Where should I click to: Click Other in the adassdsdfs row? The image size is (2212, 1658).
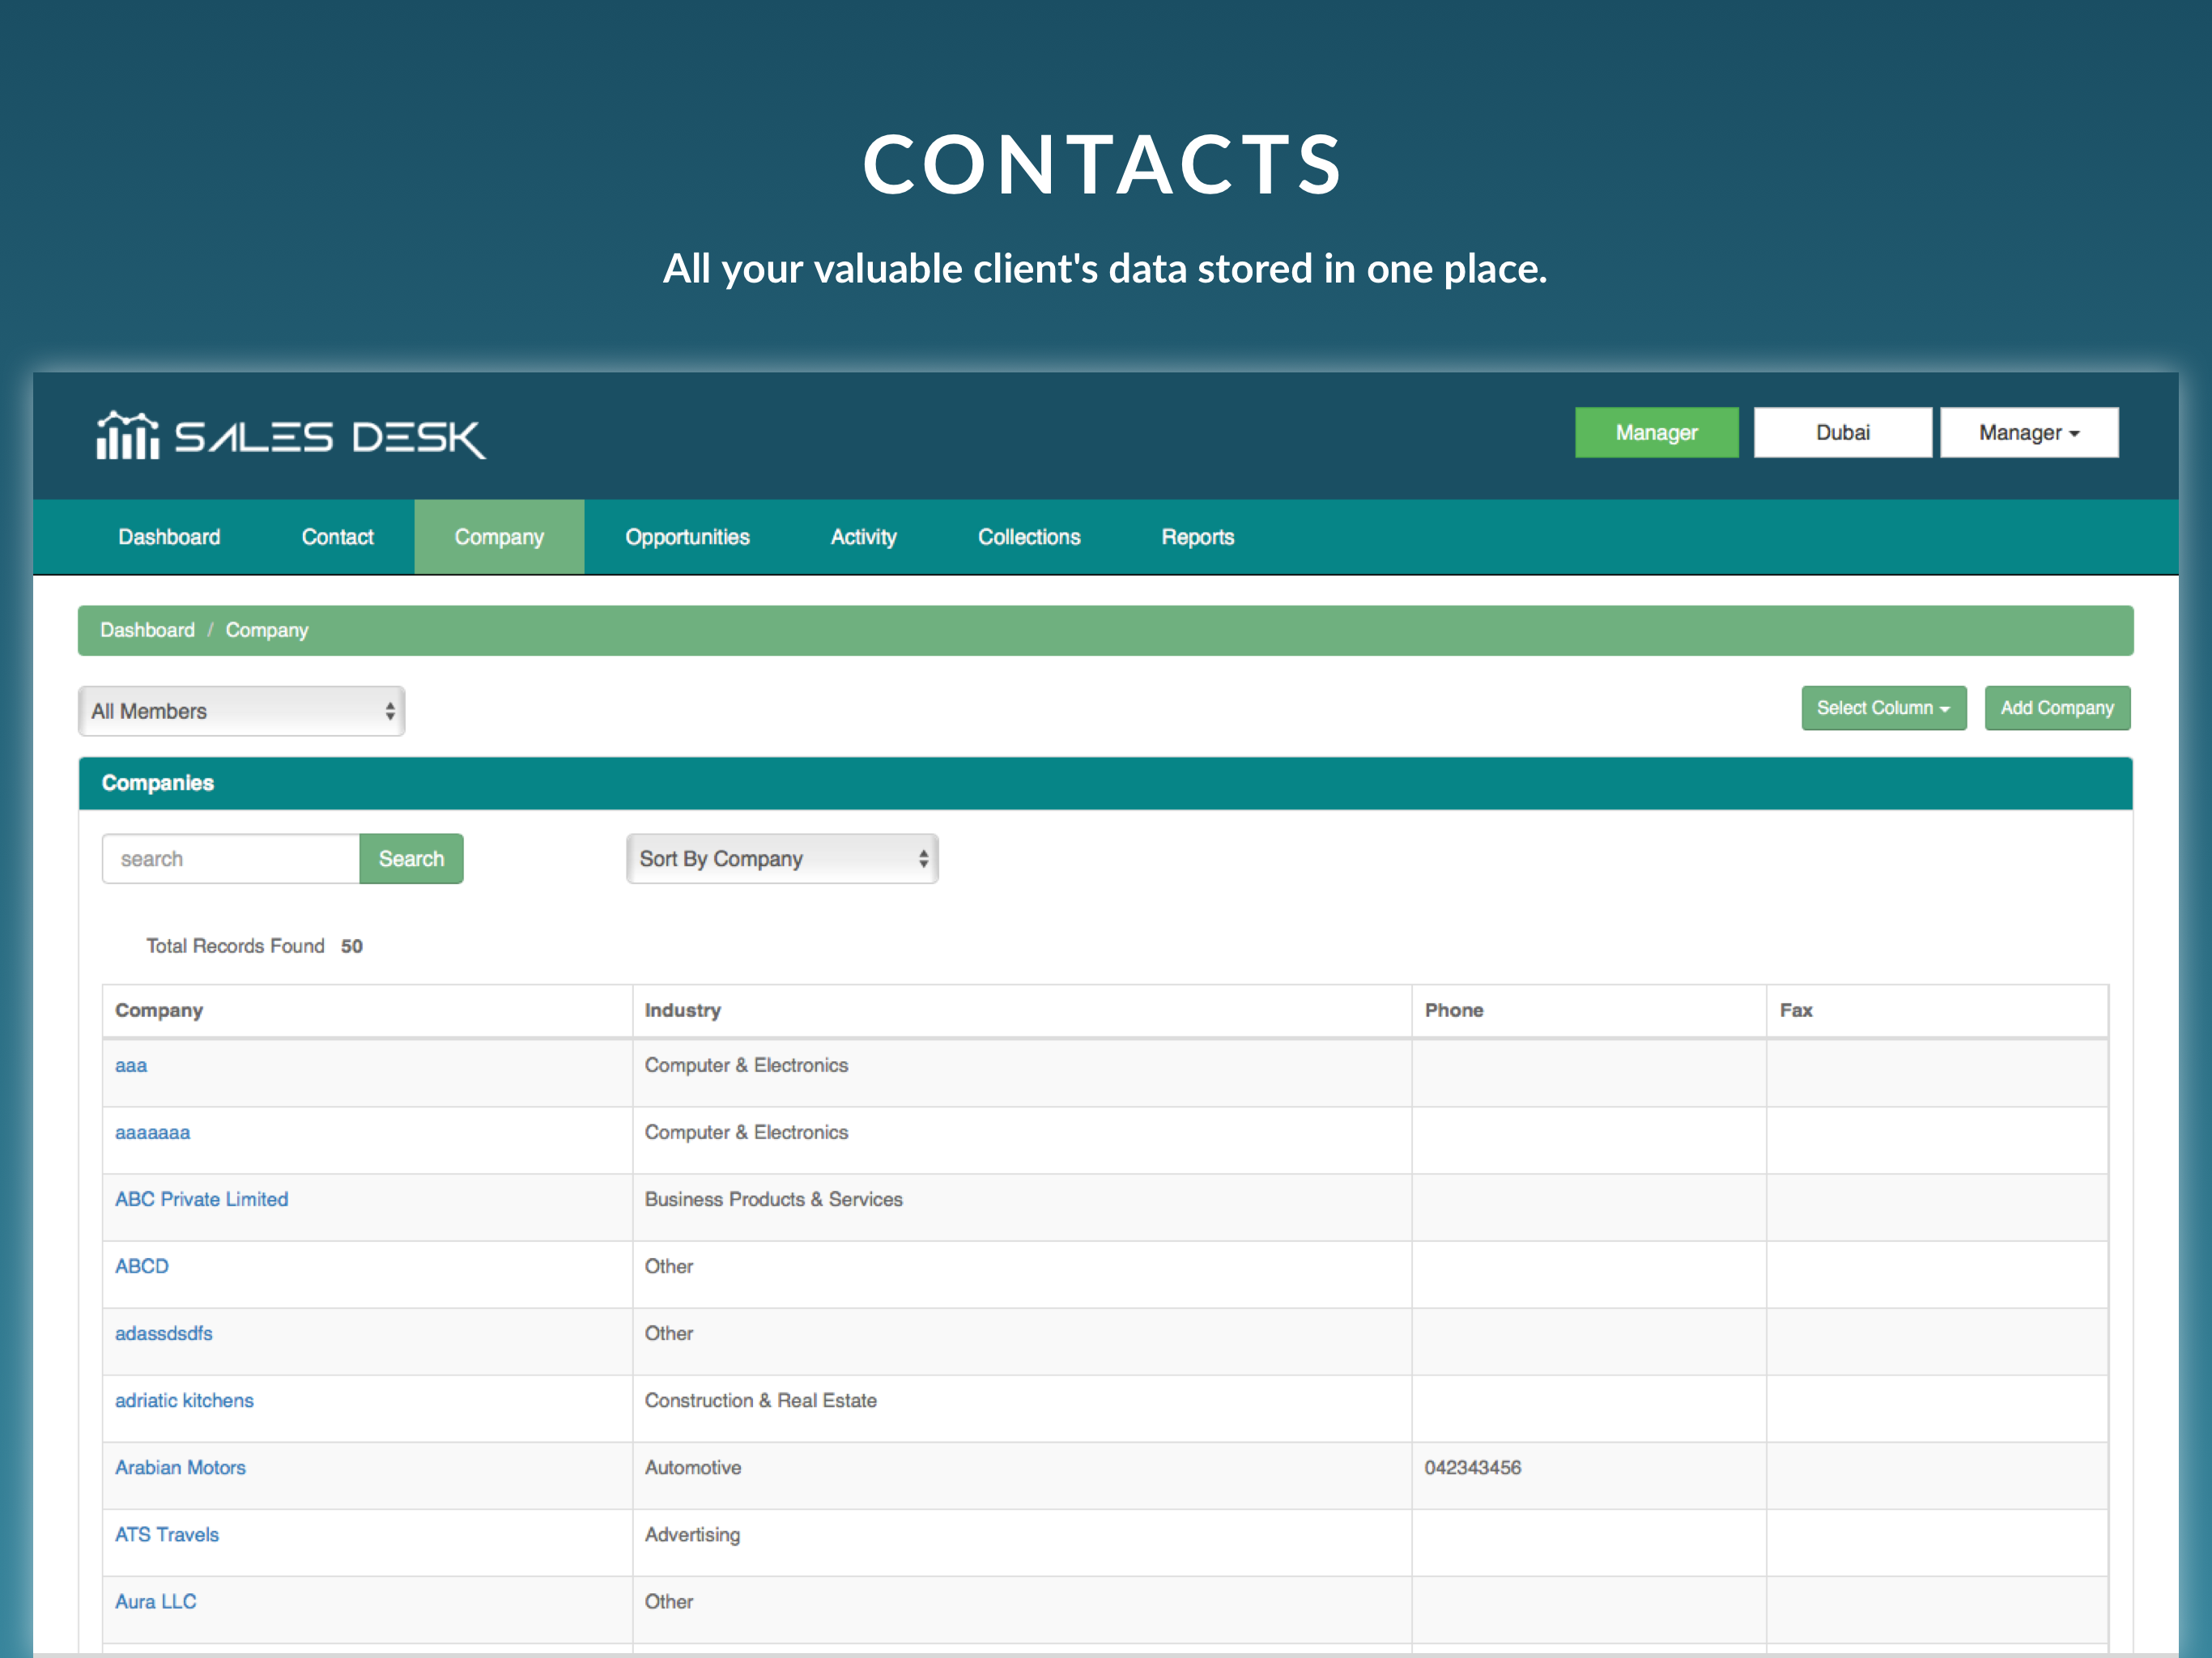tap(668, 1333)
